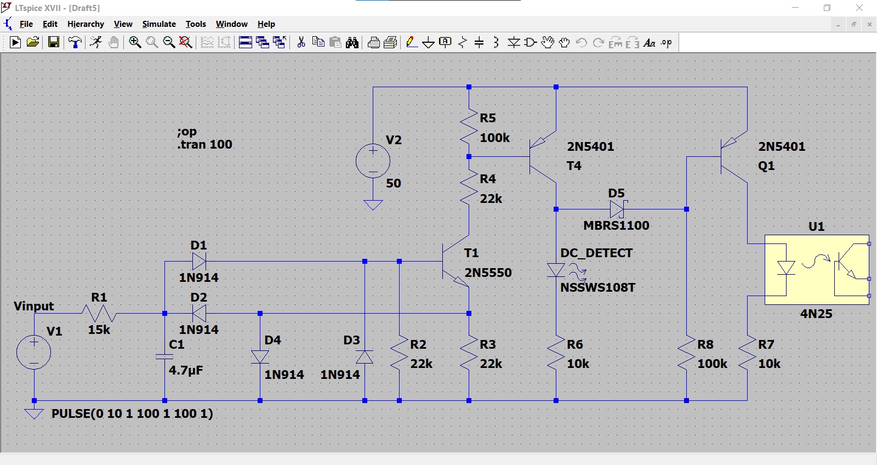Open the File menu

[x=26, y=24]
